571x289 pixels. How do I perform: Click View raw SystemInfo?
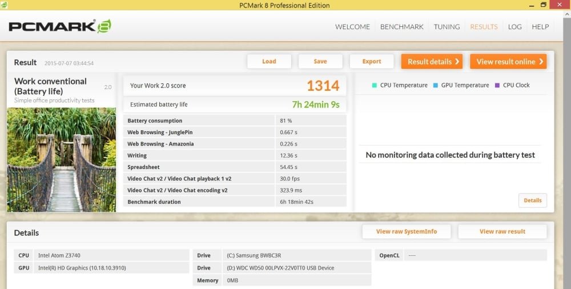(x=407, y=231)
